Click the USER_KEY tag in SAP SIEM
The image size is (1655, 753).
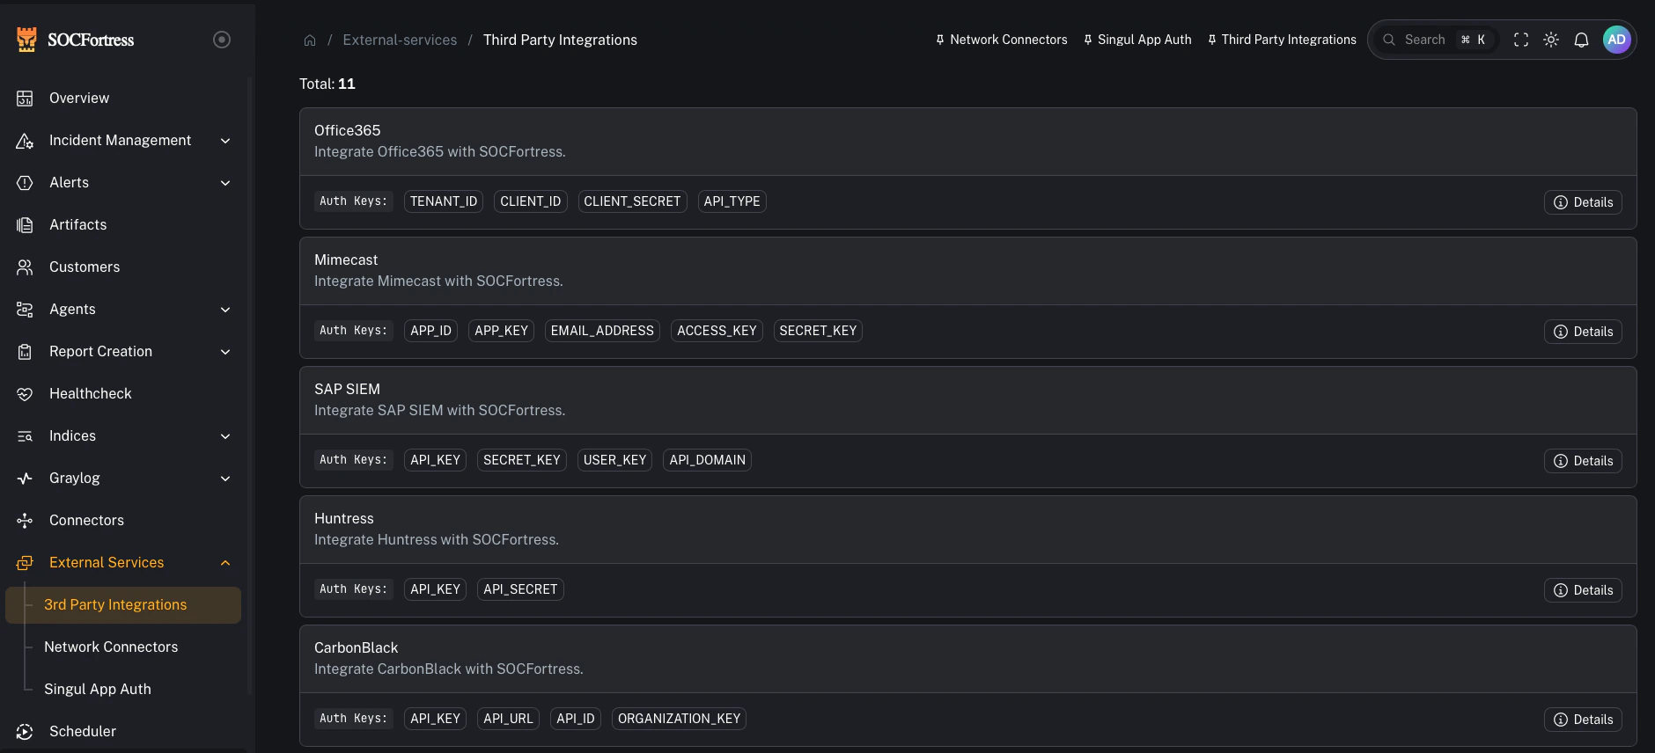tap(614, 460)
